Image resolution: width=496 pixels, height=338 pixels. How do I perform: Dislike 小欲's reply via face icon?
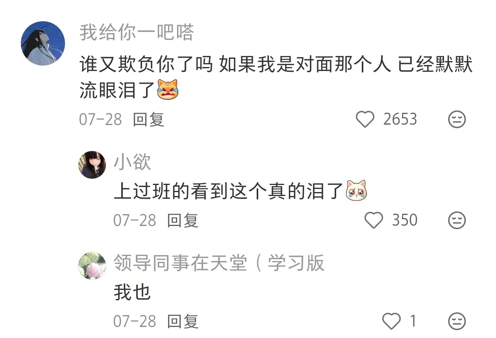click(457, 220)
